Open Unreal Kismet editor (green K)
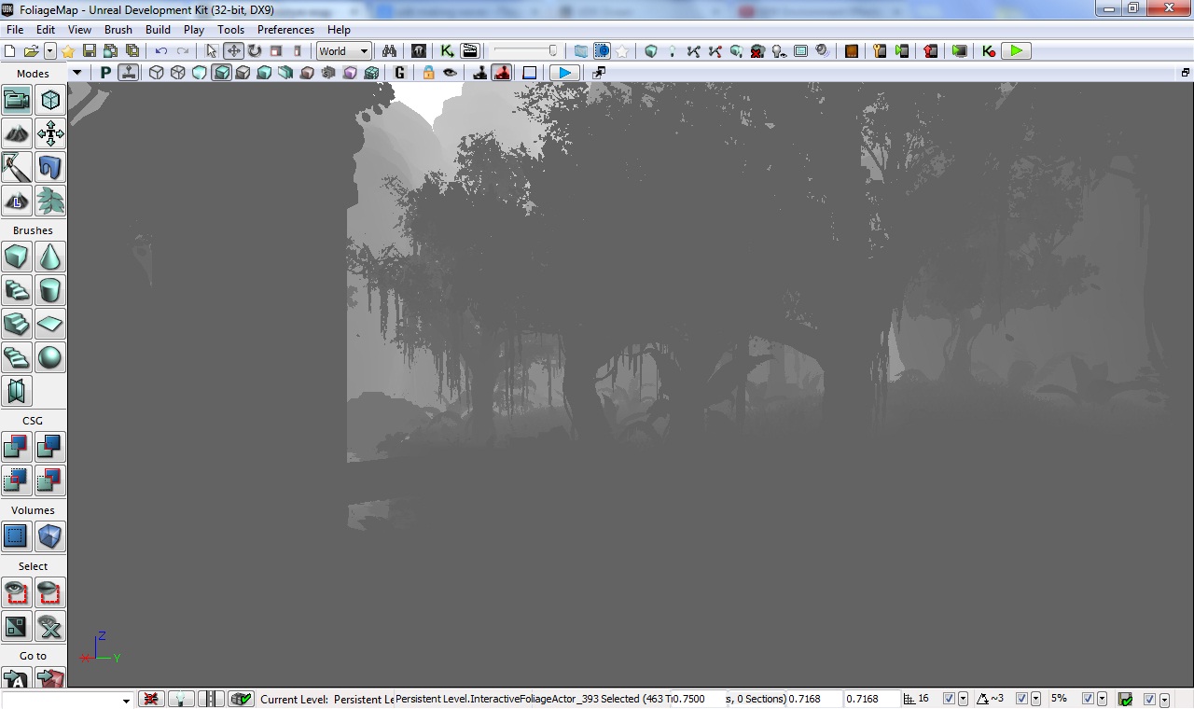The width and height of the screenshot is (1194, 709). tap(448, 51)
